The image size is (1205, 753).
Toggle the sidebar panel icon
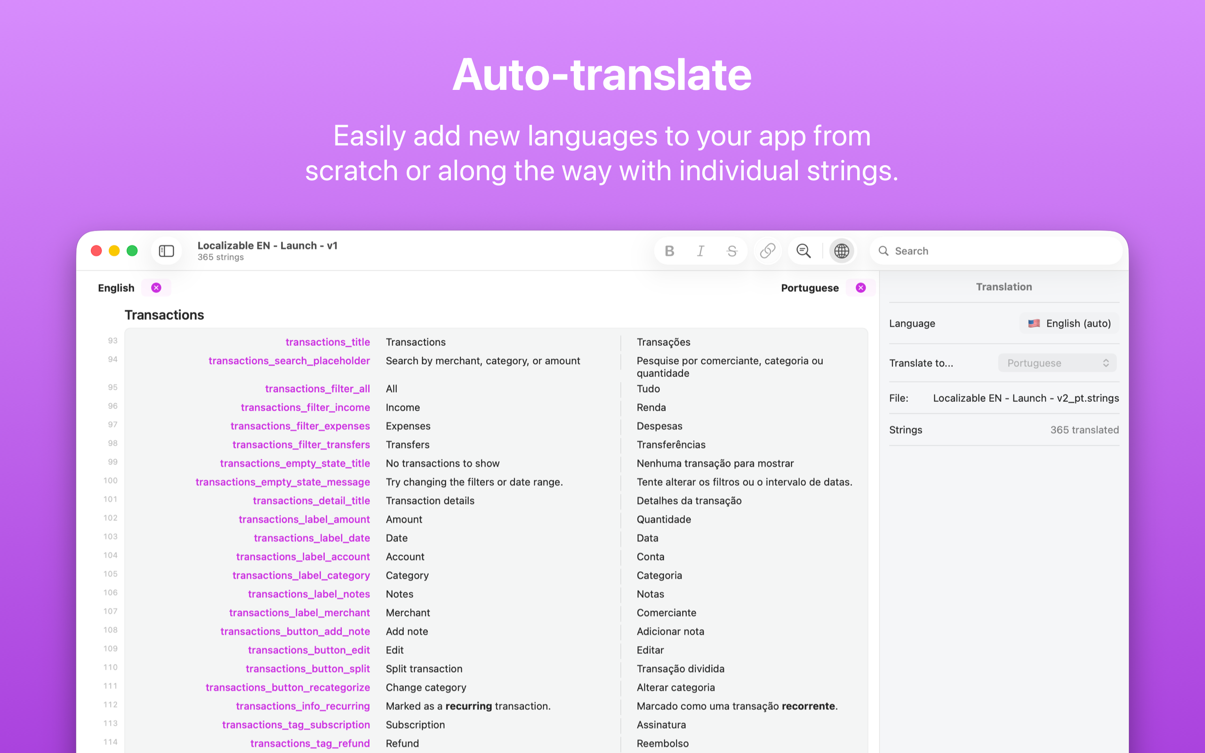point(166,251)
